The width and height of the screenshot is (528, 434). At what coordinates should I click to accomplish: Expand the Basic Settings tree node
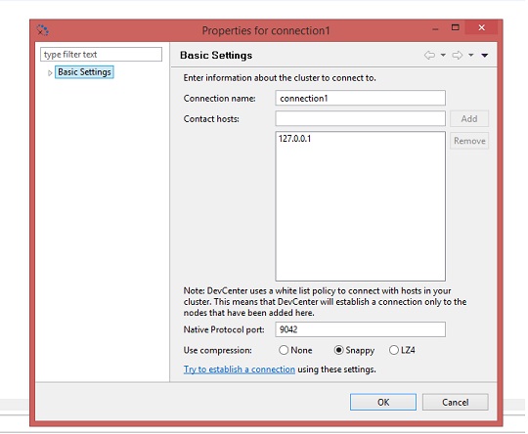[x=50, y=72]
